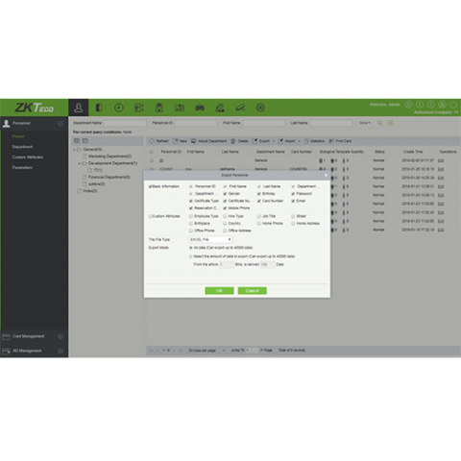Viewport: 461px width, 461px height.
Task: Select Marketing Department in the tree
Action: tap(109, 157)
